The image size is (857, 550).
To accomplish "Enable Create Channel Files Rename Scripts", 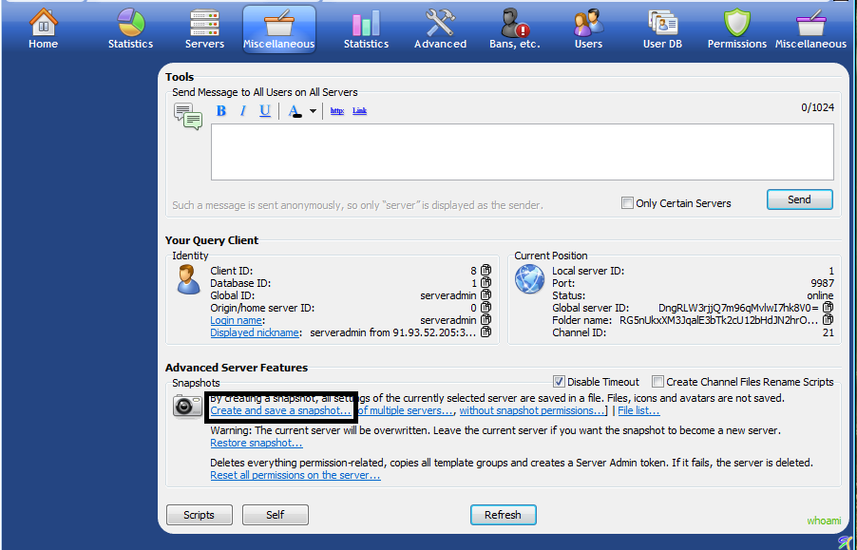I will (657, 381).
